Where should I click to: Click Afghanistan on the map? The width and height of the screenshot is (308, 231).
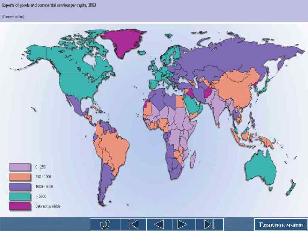point(207,93)
